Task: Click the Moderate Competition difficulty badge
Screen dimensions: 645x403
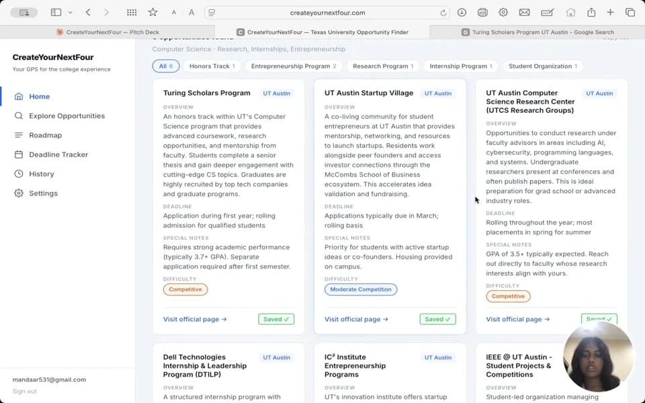Action: point(361,289)
